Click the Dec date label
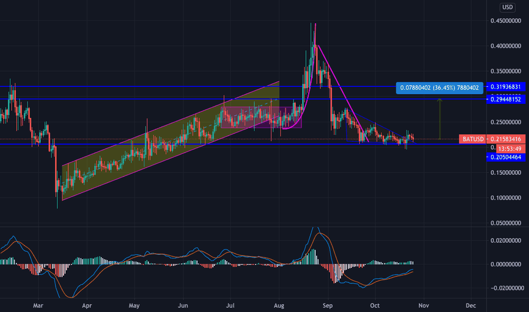This screenshot has height=312, width=529. pyautogui.click(x=471, y=306)
